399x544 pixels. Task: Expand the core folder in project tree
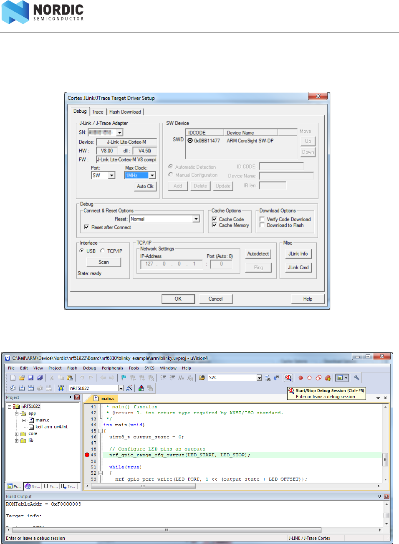(x=17, y=434)
